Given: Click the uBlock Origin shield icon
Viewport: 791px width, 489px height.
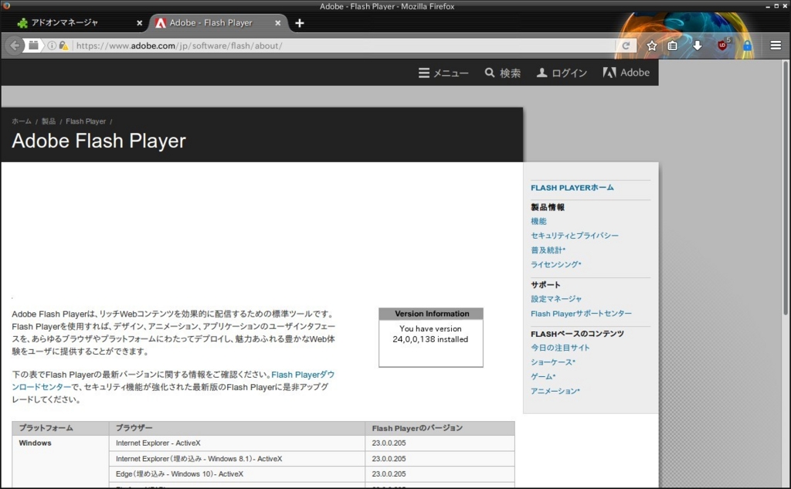Looking at the screenshot, I should pyautogui.click(x=722, y=45).
